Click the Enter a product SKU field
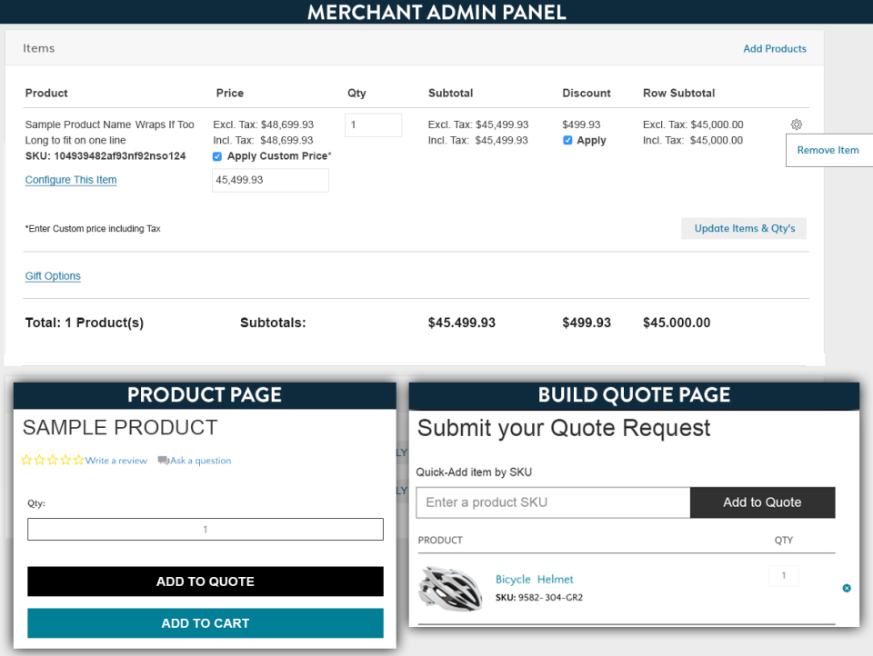This screenshot has width=873, height=656. tap(553, 502)
